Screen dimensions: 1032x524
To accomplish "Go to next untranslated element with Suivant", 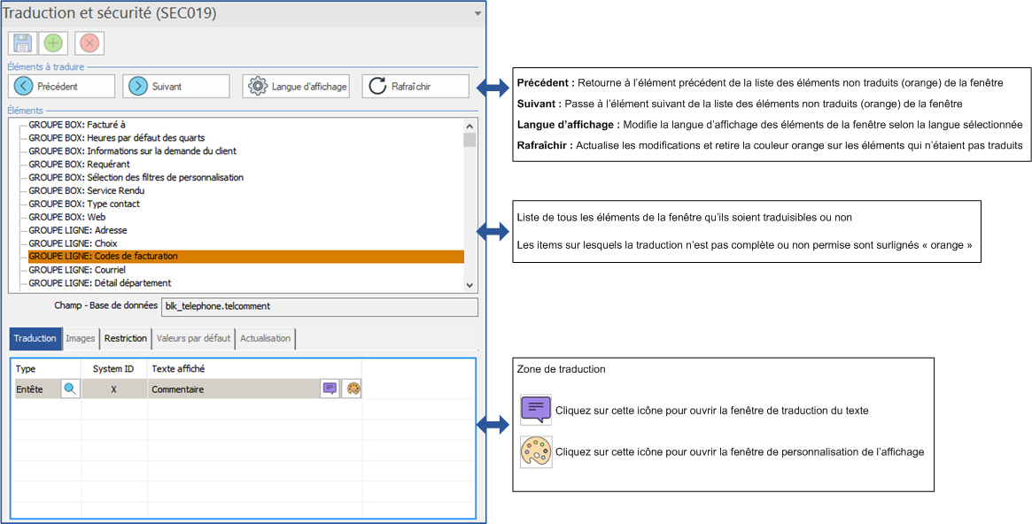I will tap(175, 86).
